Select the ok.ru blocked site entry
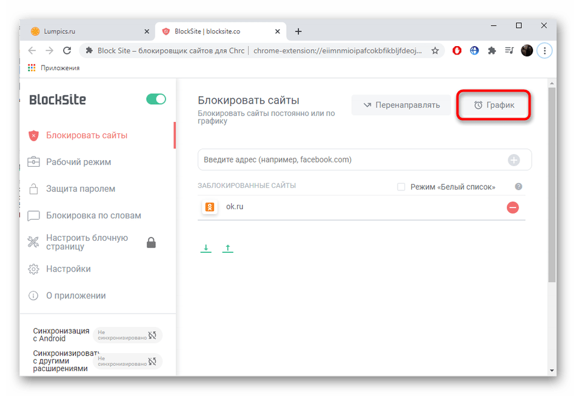The image size is (576, 396). (x=361, y=207)
